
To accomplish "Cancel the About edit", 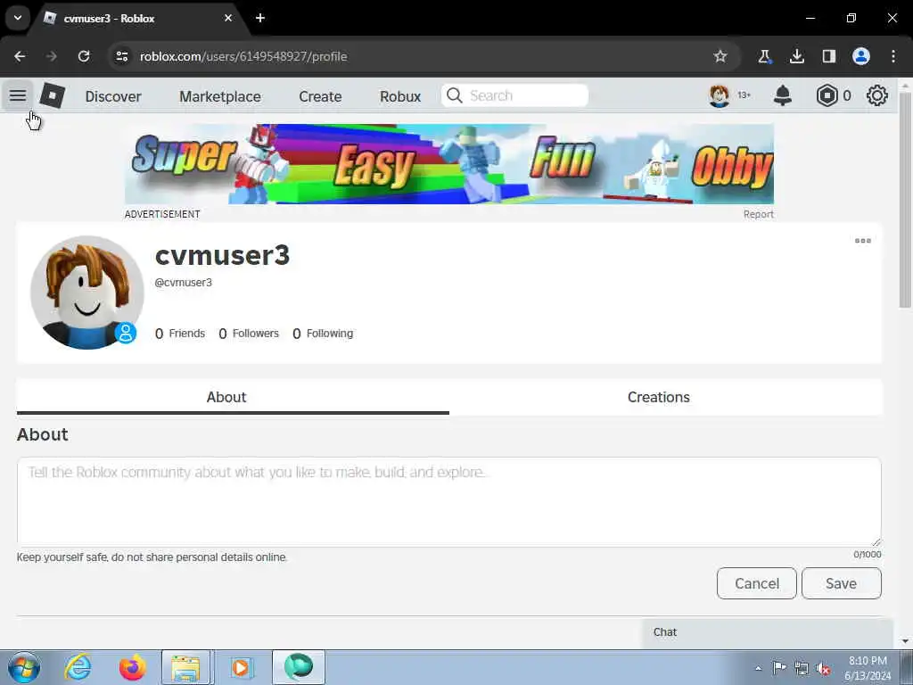I will pyautogui.click(x=756, y=583).
